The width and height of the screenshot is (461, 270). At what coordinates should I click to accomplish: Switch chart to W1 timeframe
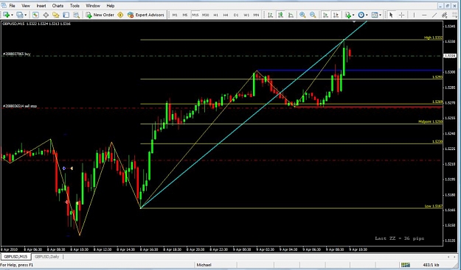246,15
